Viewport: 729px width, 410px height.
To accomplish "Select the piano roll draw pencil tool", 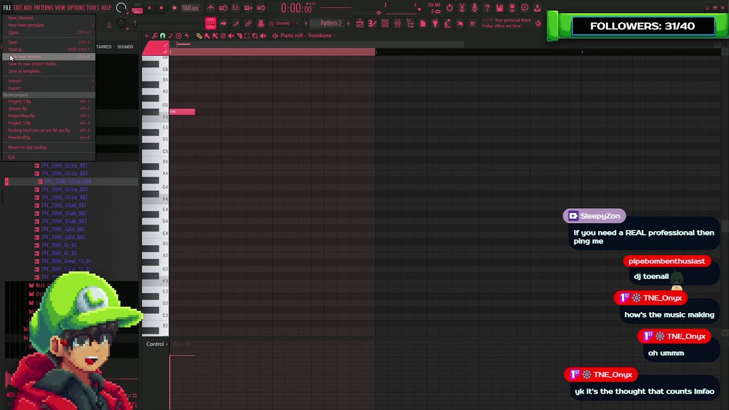I will 199,35.
